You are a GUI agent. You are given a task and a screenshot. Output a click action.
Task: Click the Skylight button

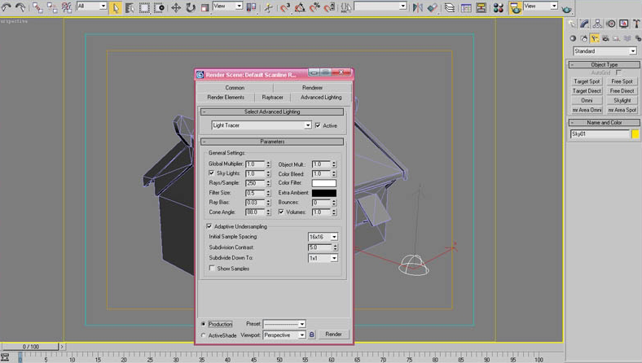tap(622, 100)
